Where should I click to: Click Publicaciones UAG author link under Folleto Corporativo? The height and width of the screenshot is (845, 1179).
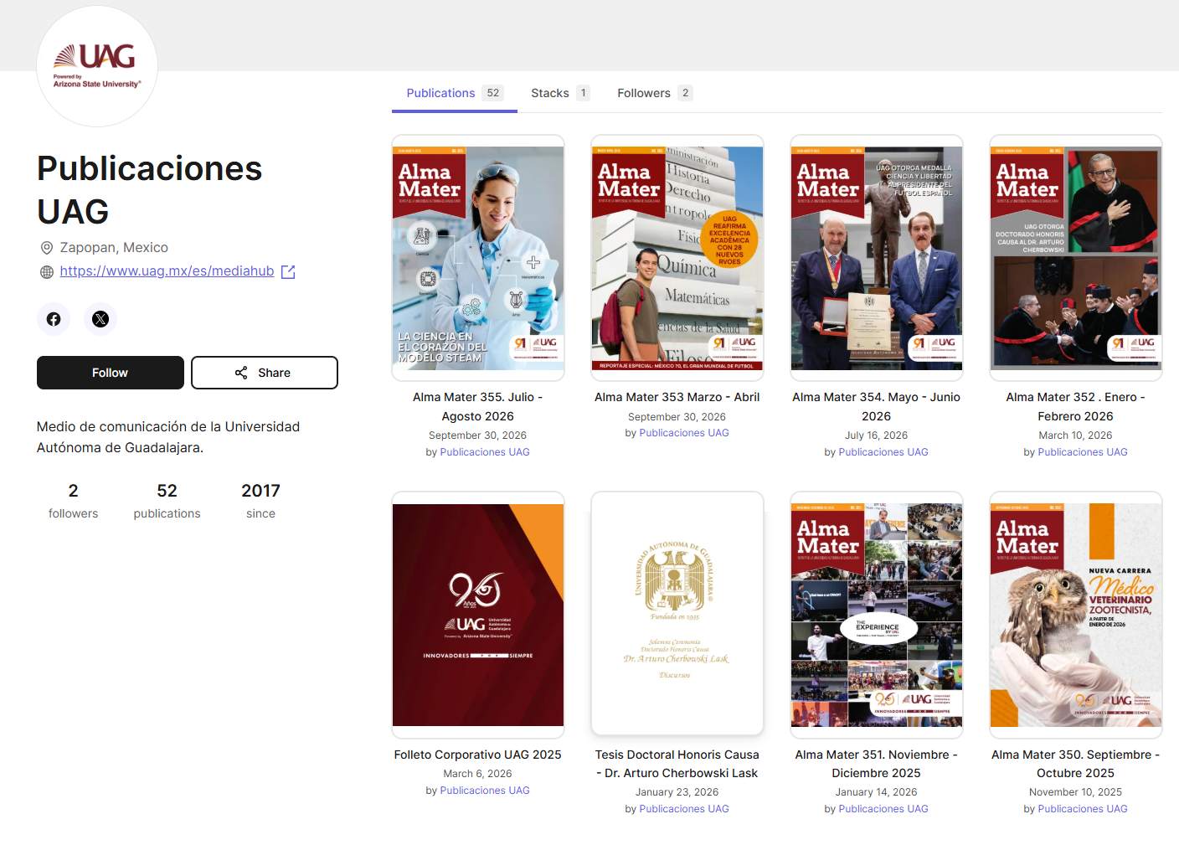[485, 791]
